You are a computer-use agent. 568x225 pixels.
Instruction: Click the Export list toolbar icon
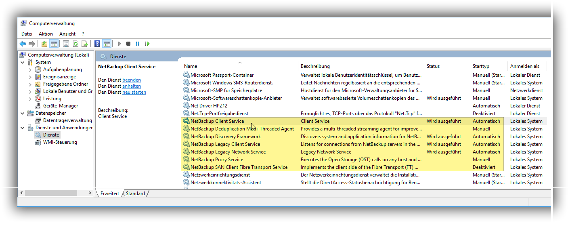pos(85,44)
